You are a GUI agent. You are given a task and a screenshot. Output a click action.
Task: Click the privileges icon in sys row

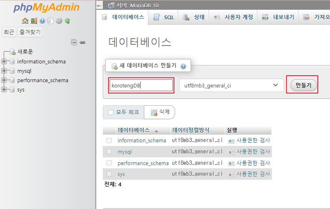coord(231,174)
